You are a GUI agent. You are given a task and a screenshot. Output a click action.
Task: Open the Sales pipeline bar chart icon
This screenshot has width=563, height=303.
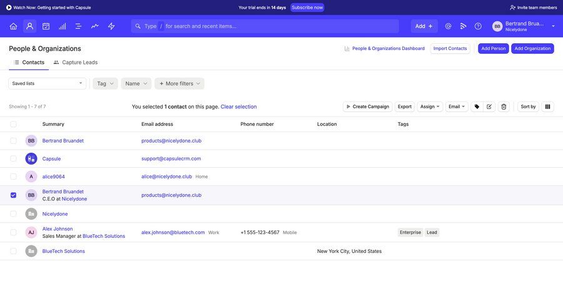coord(62,26)
